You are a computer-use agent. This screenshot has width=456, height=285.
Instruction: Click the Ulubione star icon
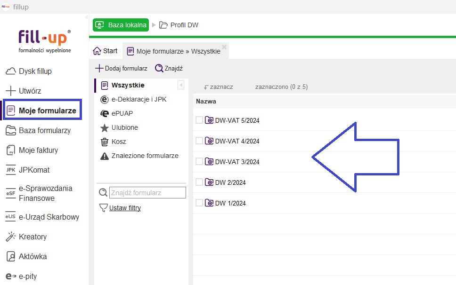coord(105,128)
